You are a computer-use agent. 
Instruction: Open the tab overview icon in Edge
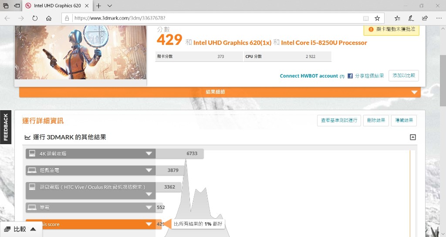[x=6, y=6]
